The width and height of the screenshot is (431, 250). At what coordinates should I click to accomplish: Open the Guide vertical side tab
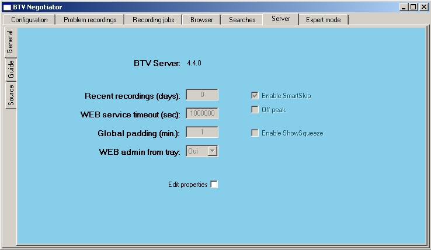pos(11,70)
